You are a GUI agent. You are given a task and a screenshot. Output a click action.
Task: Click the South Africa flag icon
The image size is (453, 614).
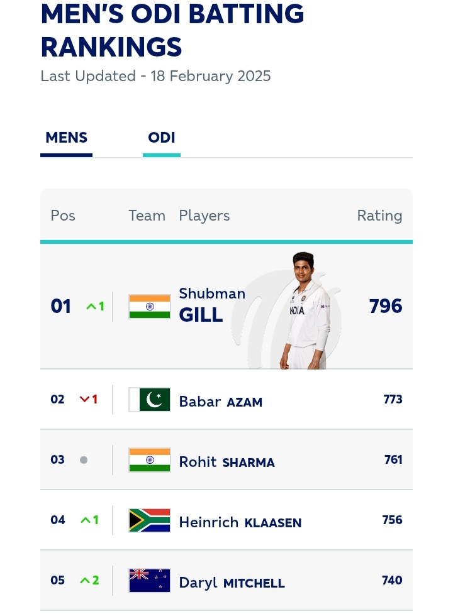click(x=150, y=520)
